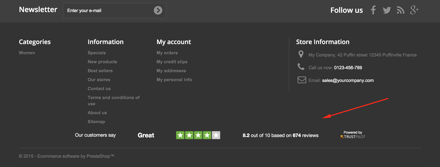Open the Powered by Trustpilot logo

(x=353, y=135)
